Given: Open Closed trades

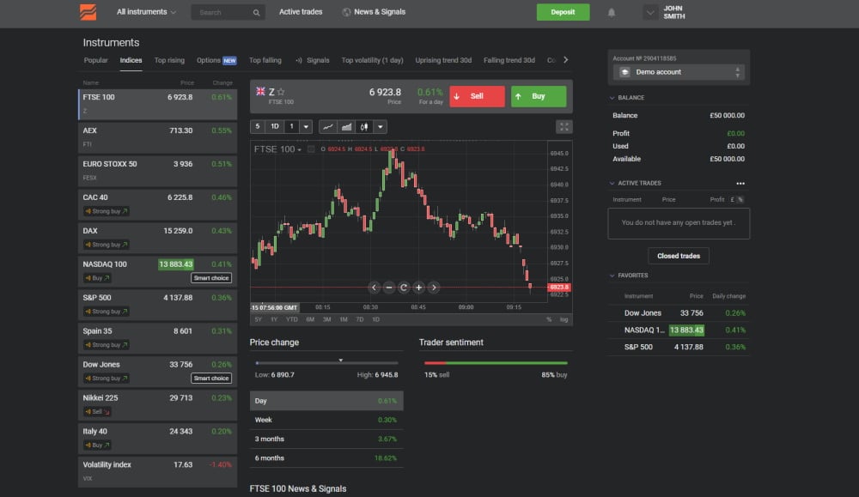Looking at the screenshot, I should point(679,256).
